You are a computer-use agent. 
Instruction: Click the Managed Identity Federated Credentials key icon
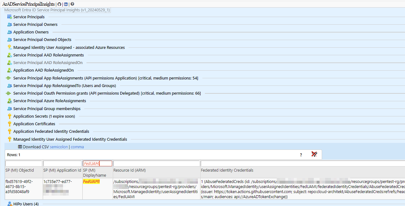tap(9, 139)
